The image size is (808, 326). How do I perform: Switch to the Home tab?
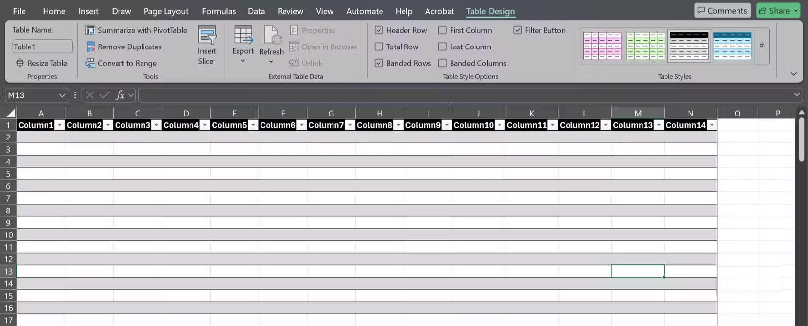(54, 11)
